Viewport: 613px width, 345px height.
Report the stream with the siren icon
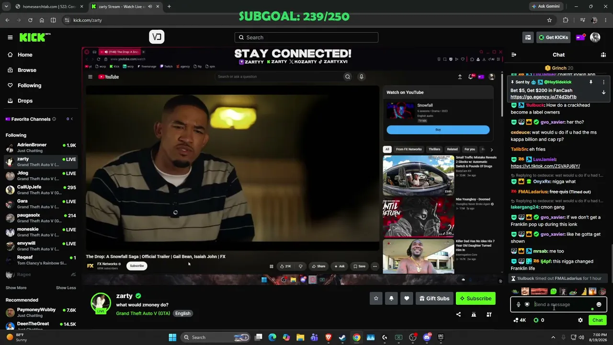pyautogui.click(x=474, y=314)
